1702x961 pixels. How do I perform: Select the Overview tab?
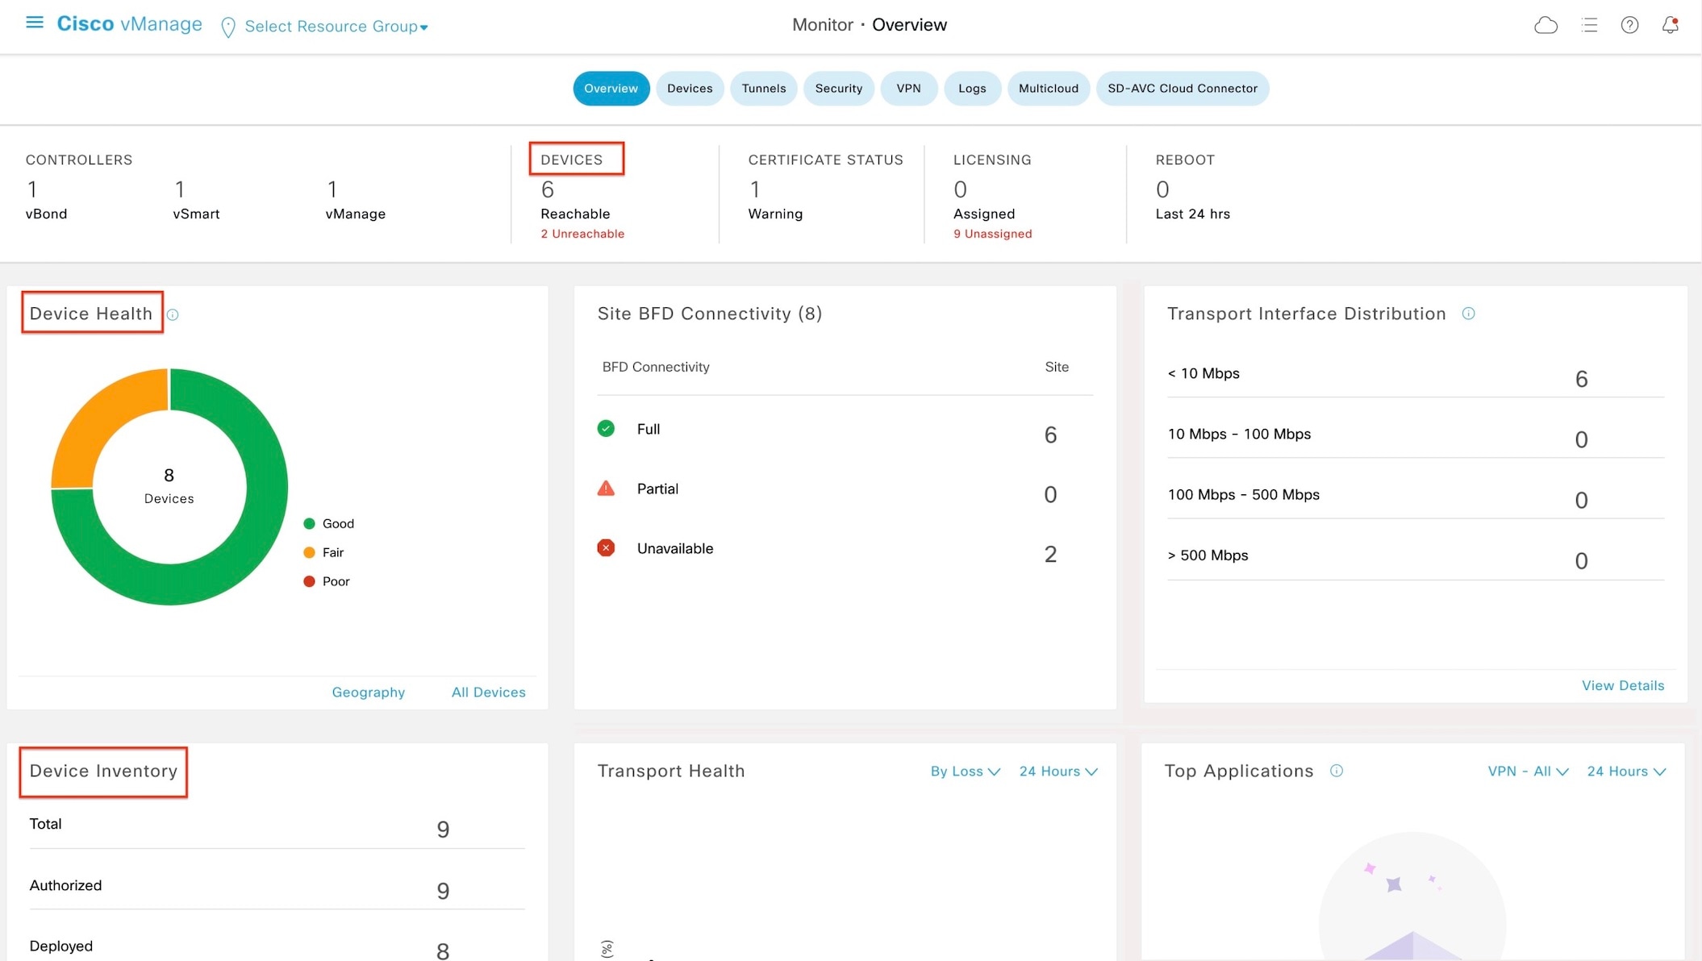click(611, 89)
